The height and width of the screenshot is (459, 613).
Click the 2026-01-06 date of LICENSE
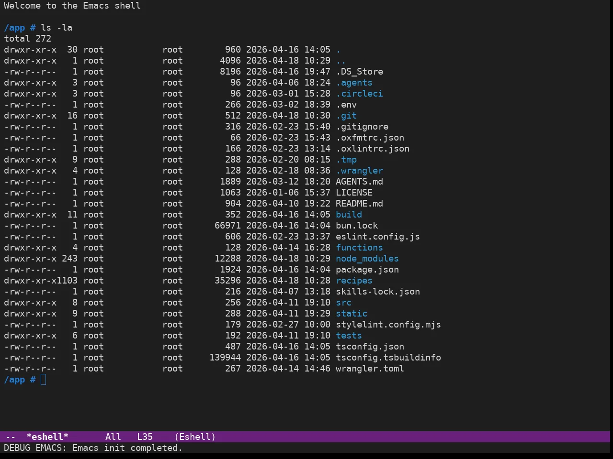click(272, 193)
